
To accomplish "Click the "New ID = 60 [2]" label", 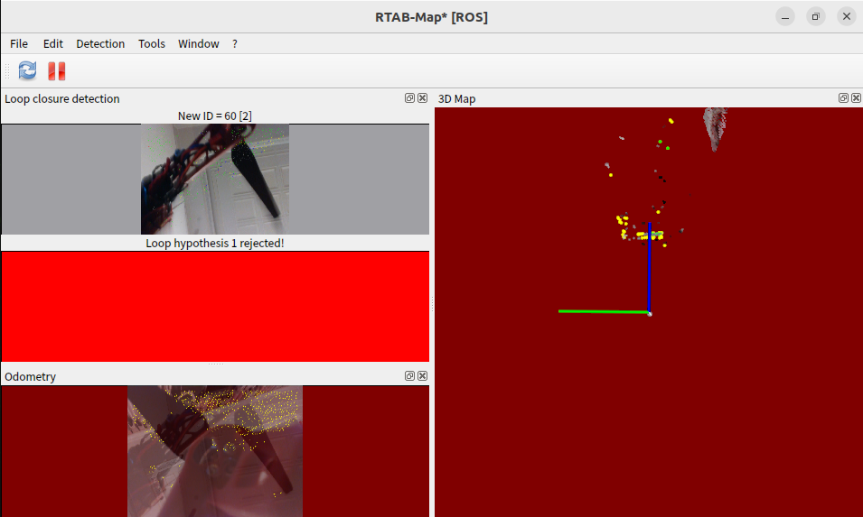I will (x=215, y=115).
